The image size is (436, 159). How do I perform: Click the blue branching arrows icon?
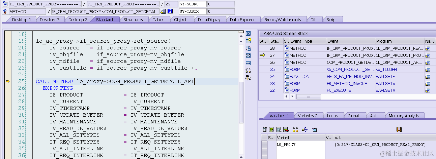click(305, 129)
